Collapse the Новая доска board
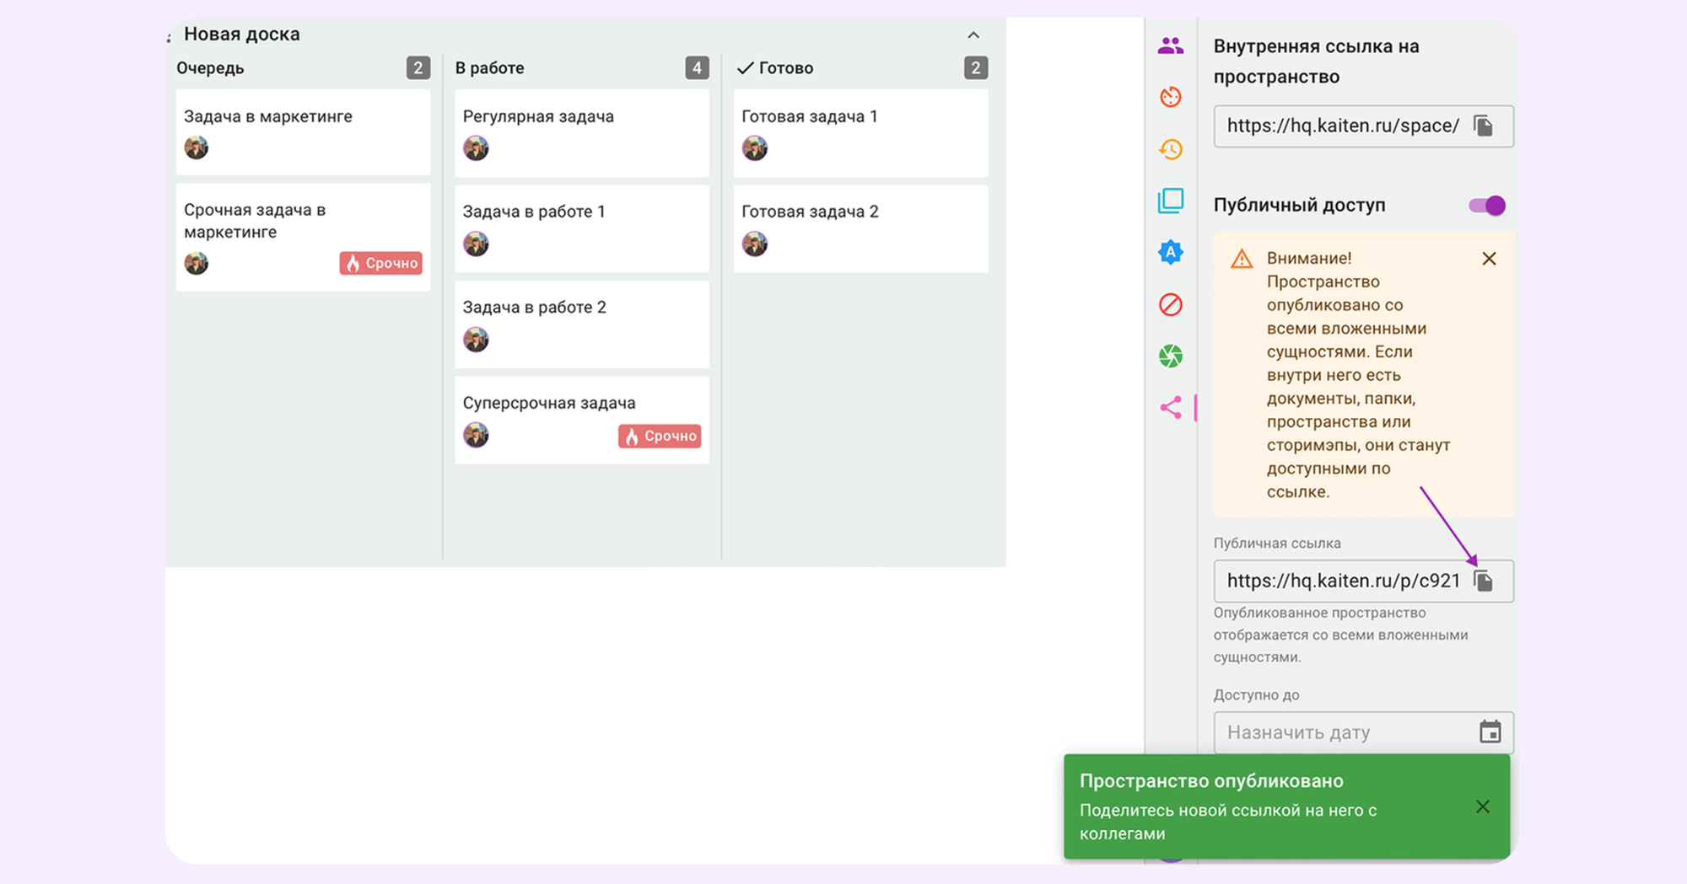The image size is (1687, 884). point(973,35)
